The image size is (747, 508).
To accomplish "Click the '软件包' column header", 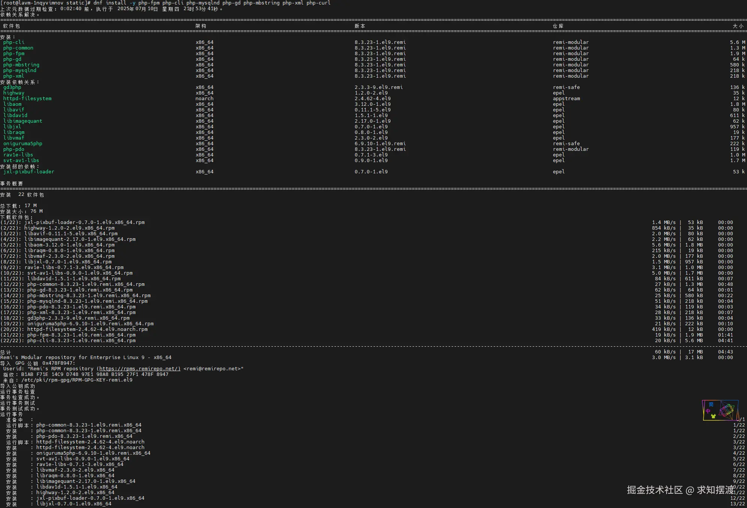I will pyautogui.click(x=11, y=26).
